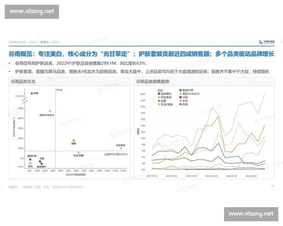Image resolution: width=283 pixels, height=226 pixels.
Task: Click the 护肤套装 scatter point near 120M
Action: (x=121, y=148)
